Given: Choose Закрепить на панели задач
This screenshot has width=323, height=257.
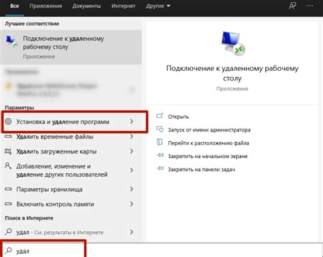Looking at the screenshot, I should 202,170.
